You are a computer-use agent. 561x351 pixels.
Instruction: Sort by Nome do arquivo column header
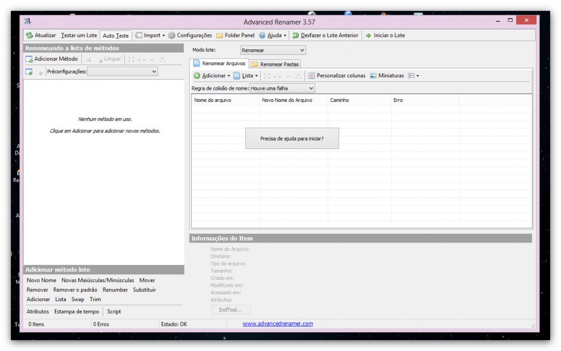(226, 100)
